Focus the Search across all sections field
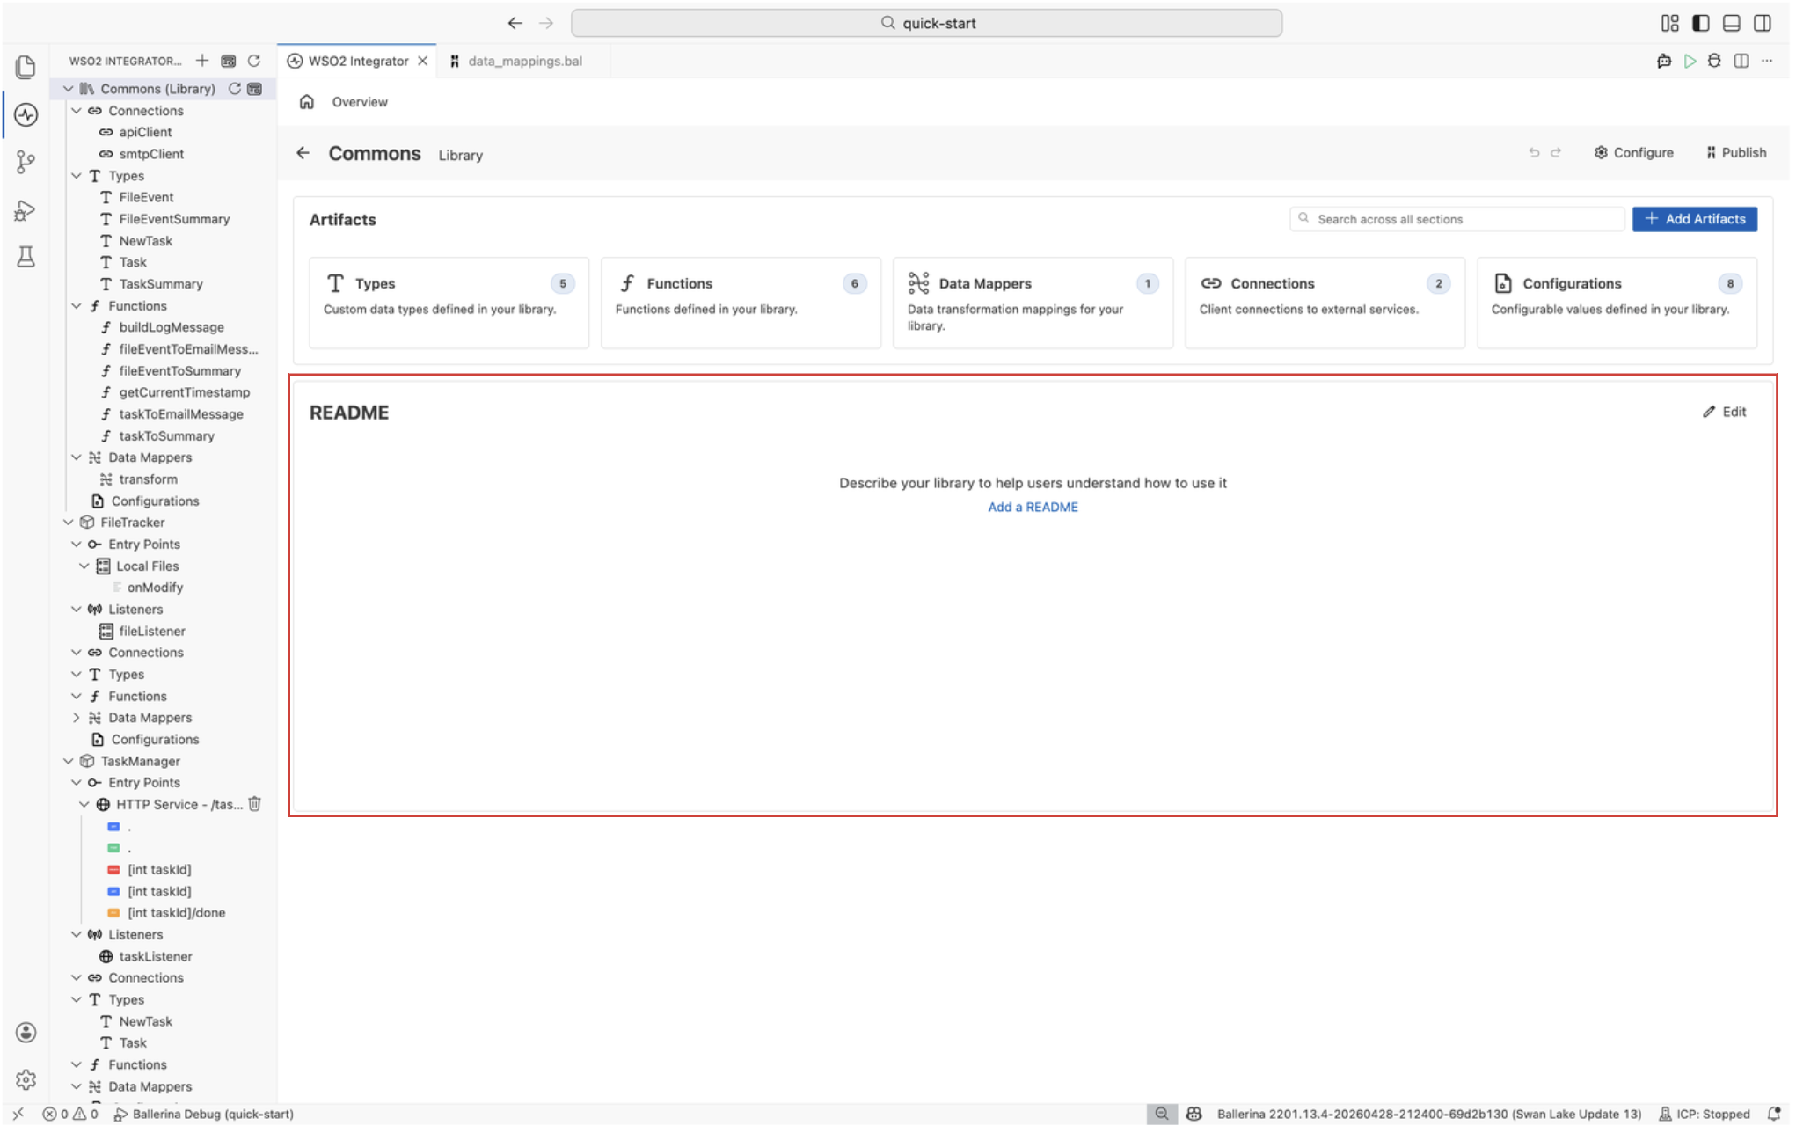1796x1133 pixels. [x=1457, y=219]
